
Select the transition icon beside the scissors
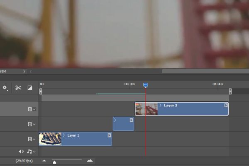click(30, 88)
